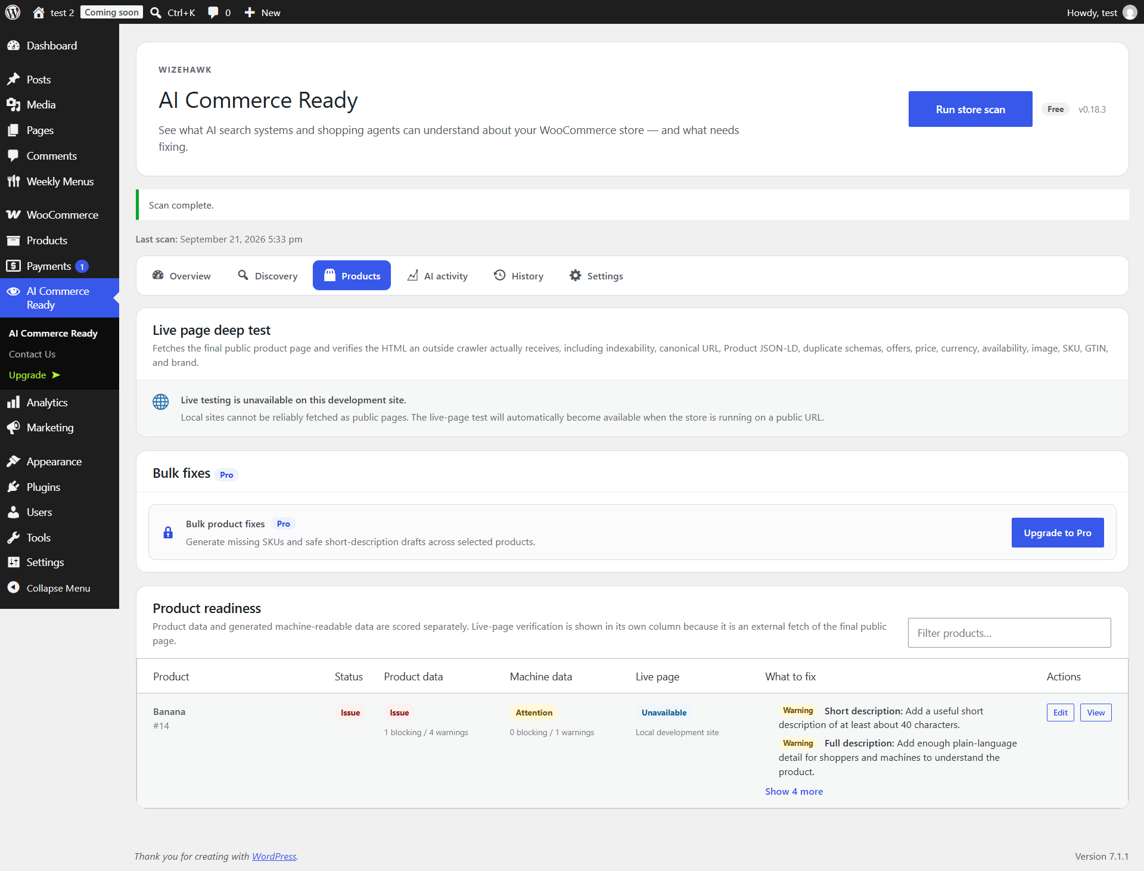Open the Appearance menu item
The image size is (1144, 871).
pos(60,462)
